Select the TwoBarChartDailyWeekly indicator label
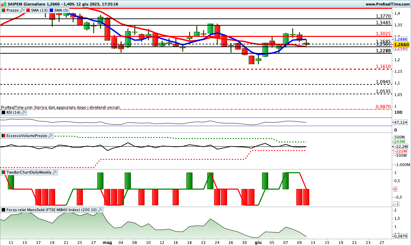 pyautogui.click(x=29, y=172)
